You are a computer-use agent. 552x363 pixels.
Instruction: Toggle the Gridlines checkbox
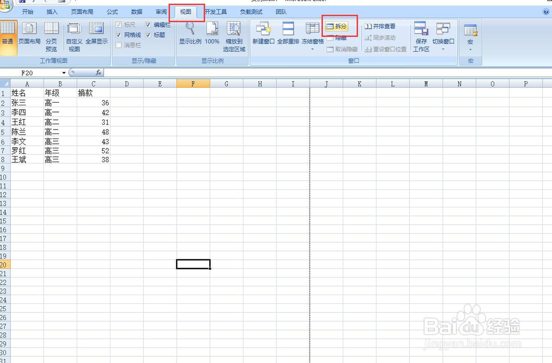pos(118,35)
